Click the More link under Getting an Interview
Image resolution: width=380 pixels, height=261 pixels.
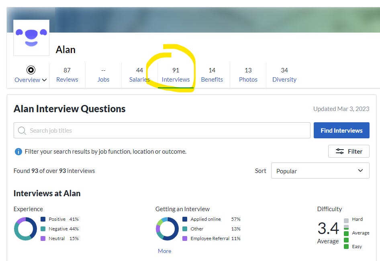pyautogui.click(x=165, y=251)
